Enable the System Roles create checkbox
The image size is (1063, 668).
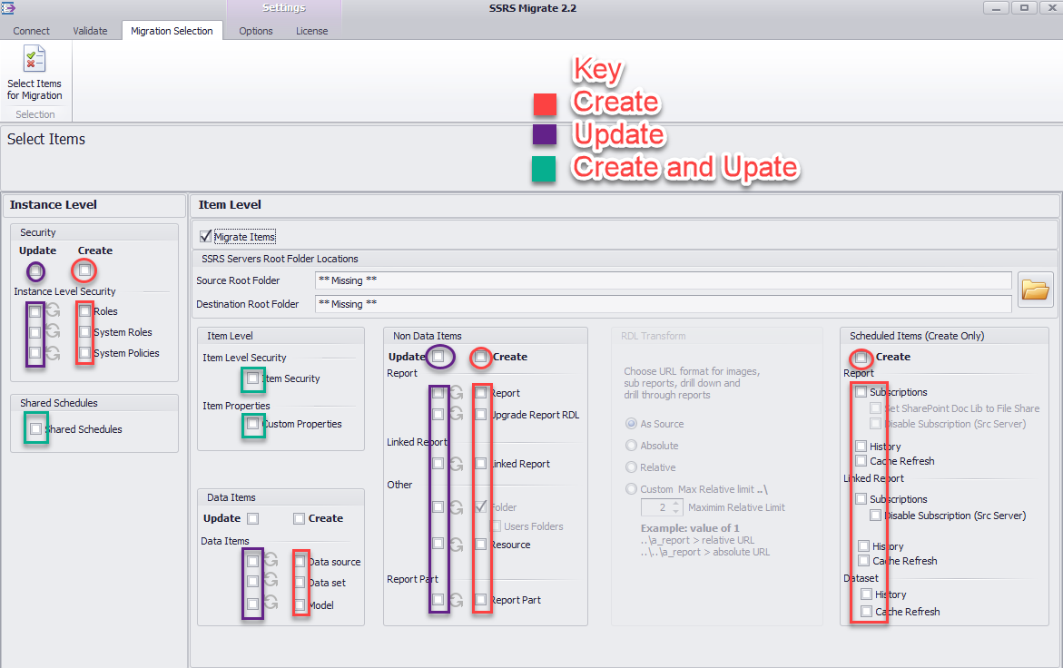pyautogui.click(x=84, y=332)
